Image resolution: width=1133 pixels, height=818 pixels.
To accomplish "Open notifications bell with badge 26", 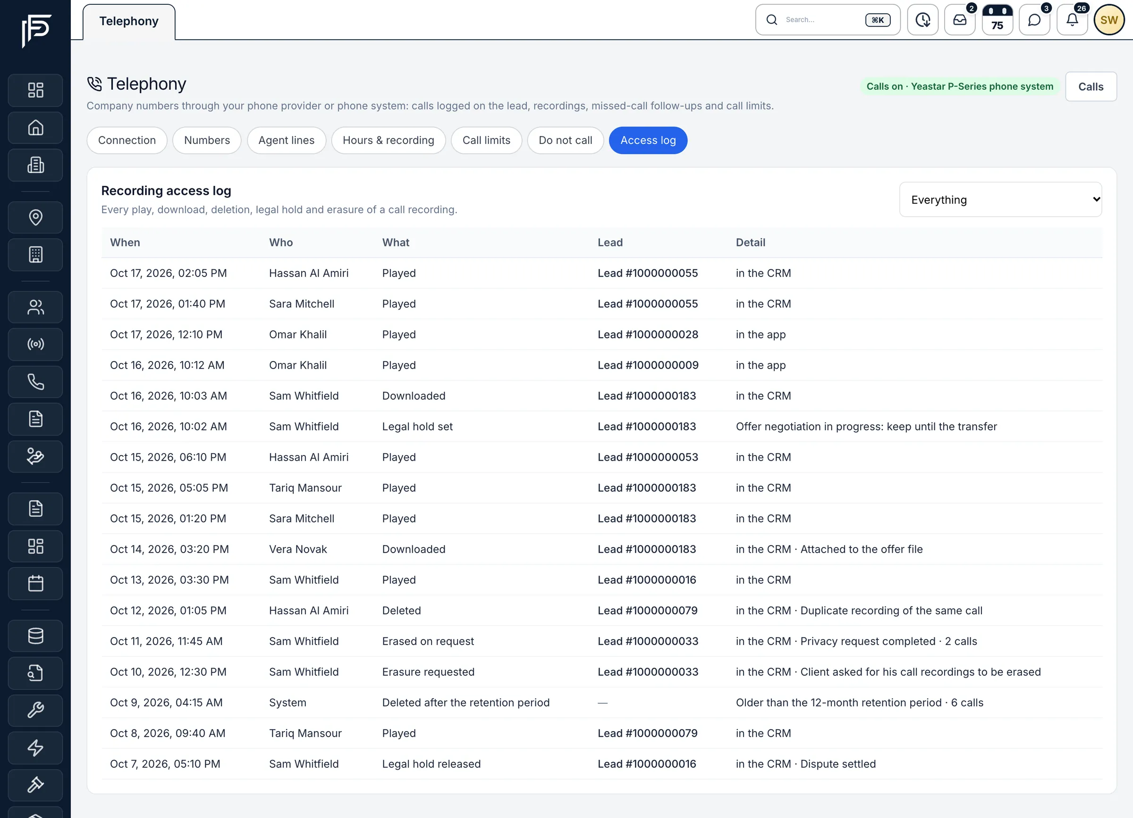I will 1072,20.
